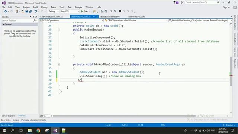
Task: Open the Project menu
Action: [26, 7]
